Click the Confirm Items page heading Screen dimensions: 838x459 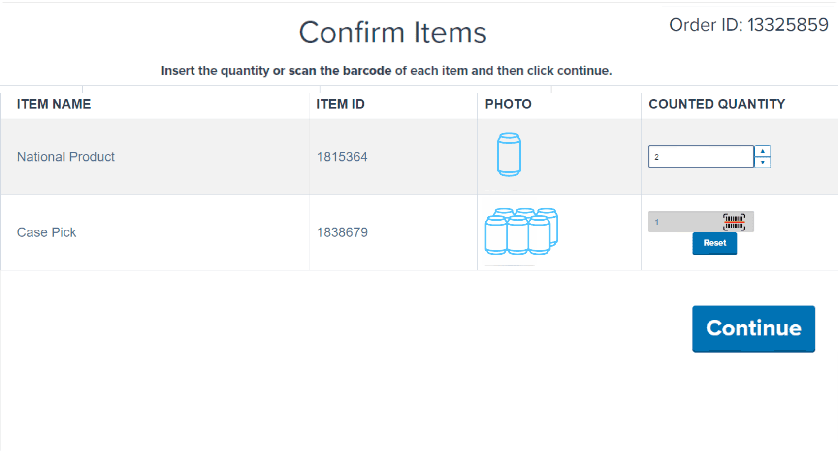click(x=392, y=33)
